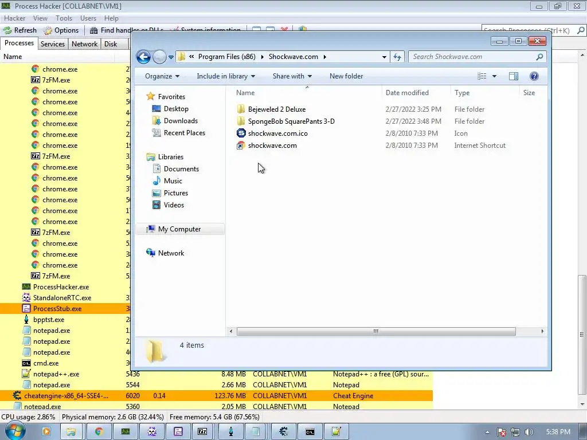Image resolution: width=587 pixels, height=440 pixels.
Task: Click the refresh address bar button
Action: pyautogui.click(x=397, y=57)
